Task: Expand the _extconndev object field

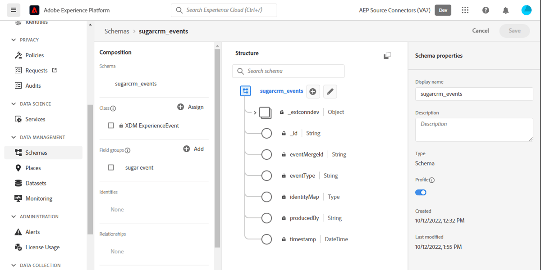Action: [x=255, y=112]
